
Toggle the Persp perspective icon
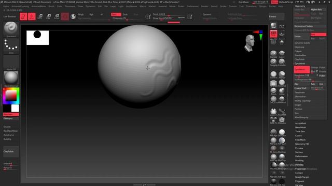point(273,34)
